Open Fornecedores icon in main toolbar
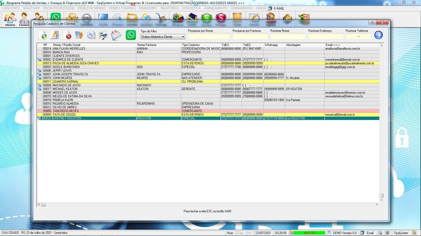This screenshot has height=236, width=421. (x=24, y=19)
